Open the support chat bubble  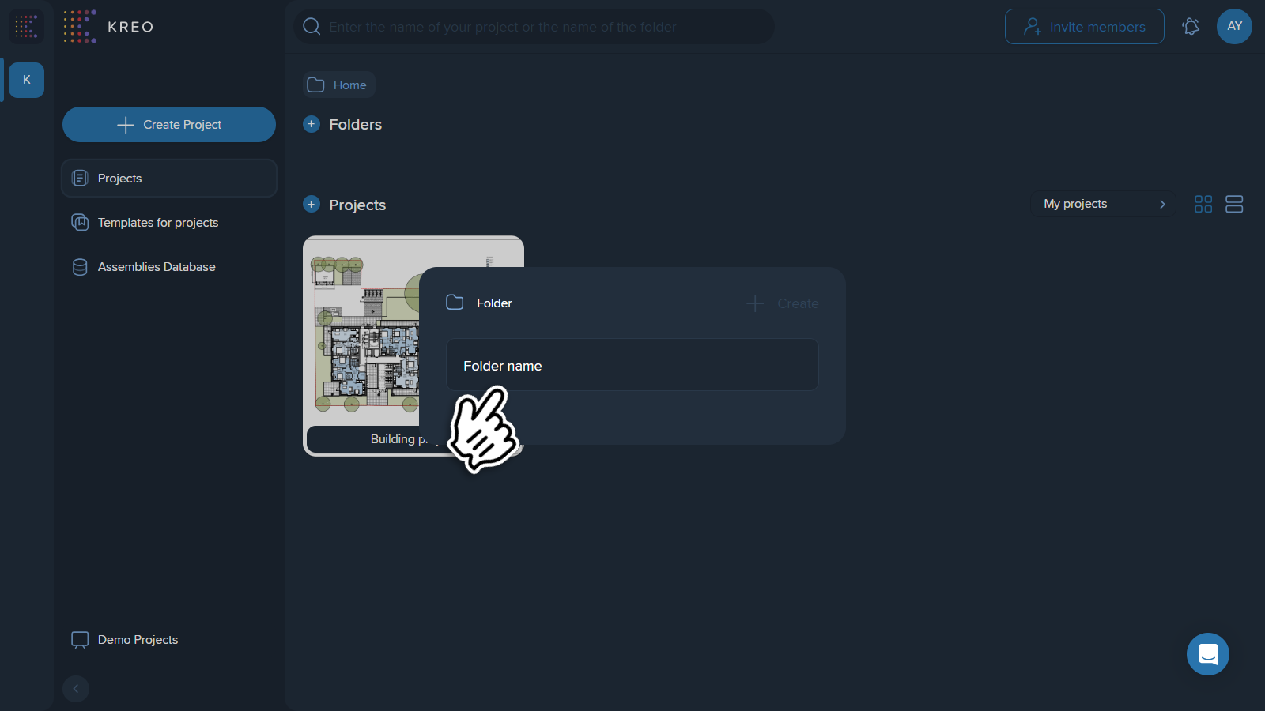coord(1208,654)
